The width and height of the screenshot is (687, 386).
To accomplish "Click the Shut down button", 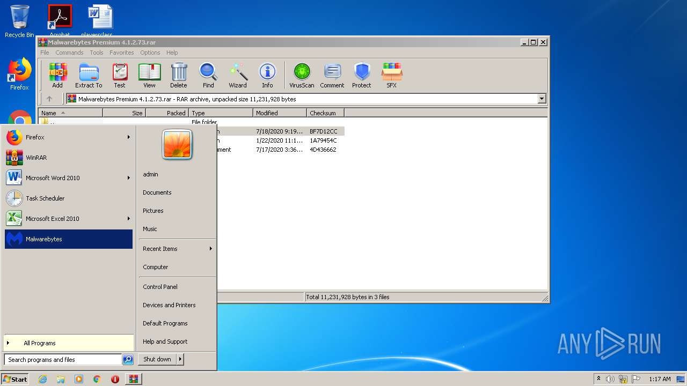I will pos(157,359).
